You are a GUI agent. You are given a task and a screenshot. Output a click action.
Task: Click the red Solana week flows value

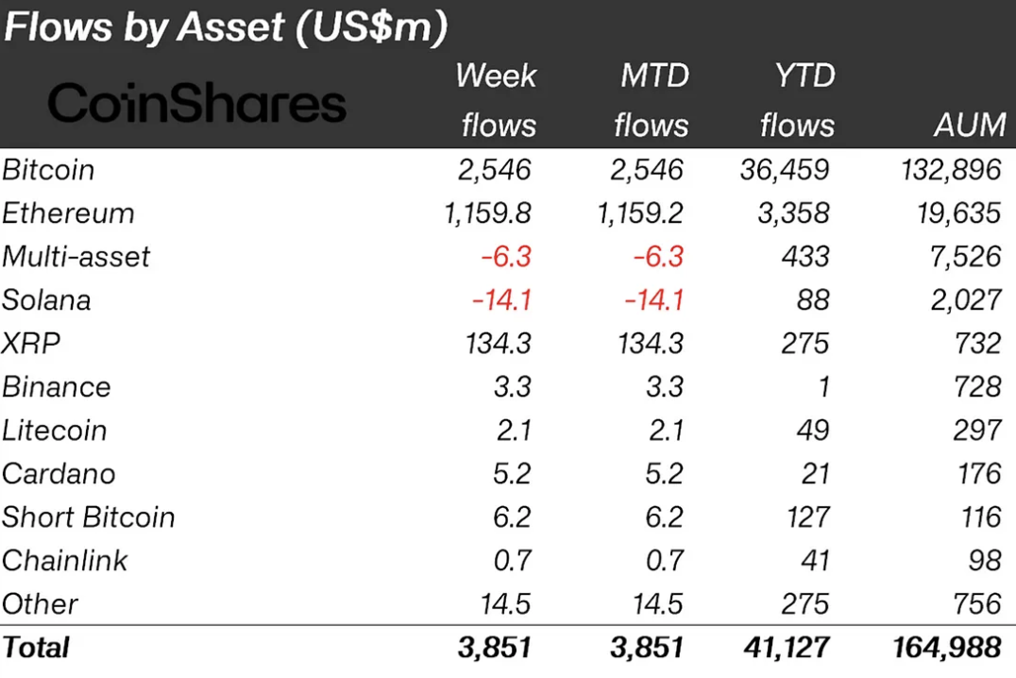(503, 300)
